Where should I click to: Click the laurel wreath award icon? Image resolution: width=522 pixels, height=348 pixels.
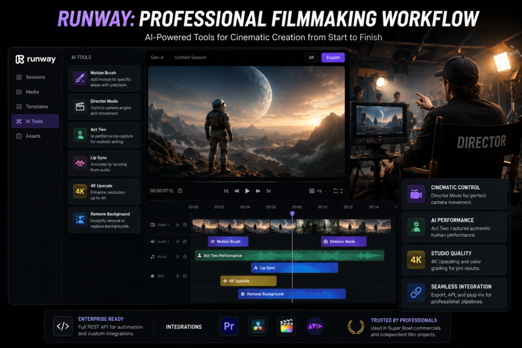[x=356, y=327]
